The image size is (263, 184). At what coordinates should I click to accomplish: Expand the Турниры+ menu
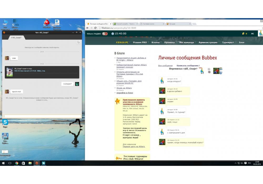[x=228, y=42]
